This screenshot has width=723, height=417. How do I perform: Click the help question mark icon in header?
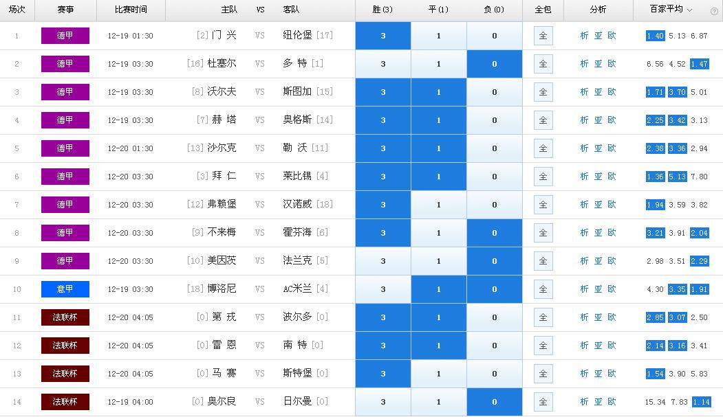(x=714, y=12)
